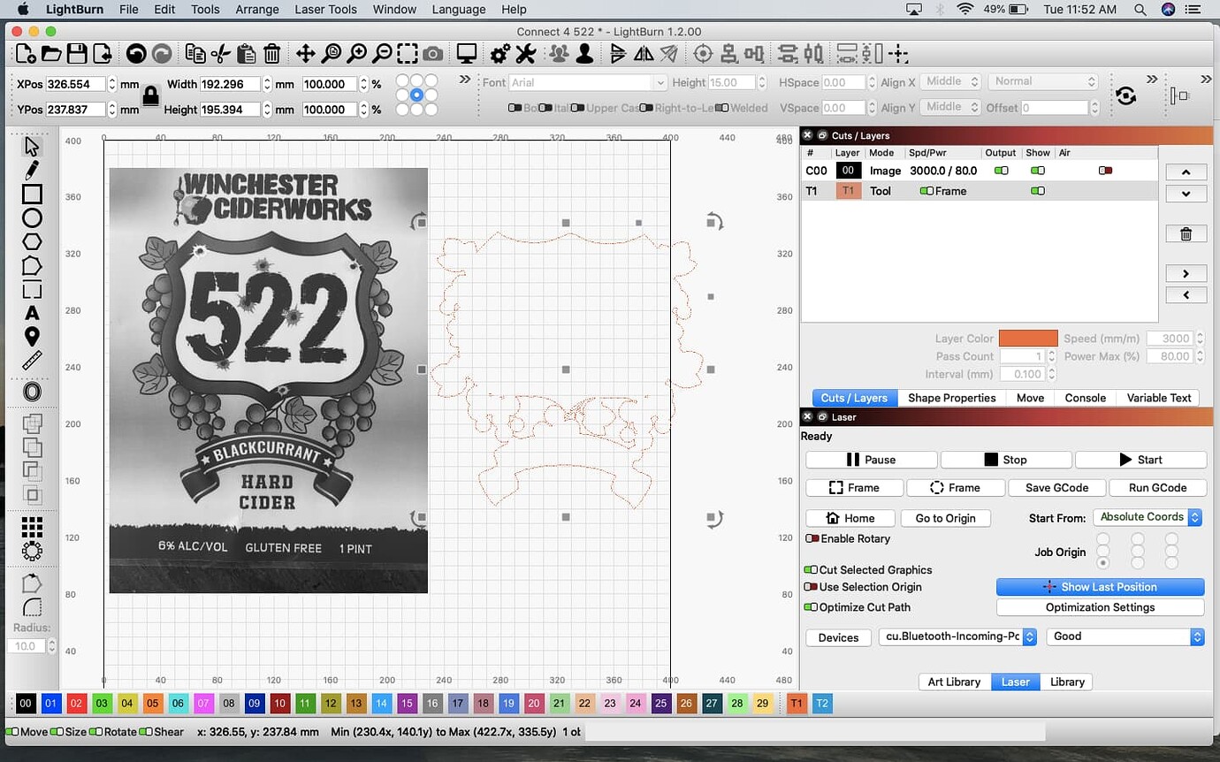The height and width of the screenshot is (762, 1220).
Task: Select the Draw Lines pencil tool
Action: 32,170
